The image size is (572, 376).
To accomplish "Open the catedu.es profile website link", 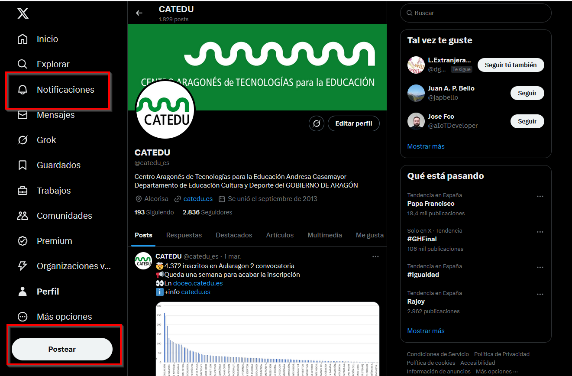I will [x=198, y=199].
